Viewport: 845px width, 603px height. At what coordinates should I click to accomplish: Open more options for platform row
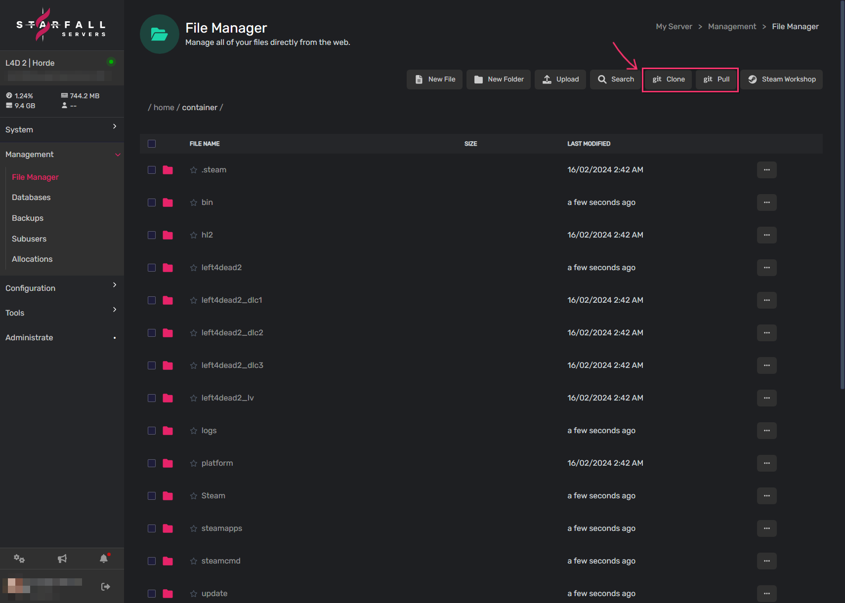coord(767,463)
